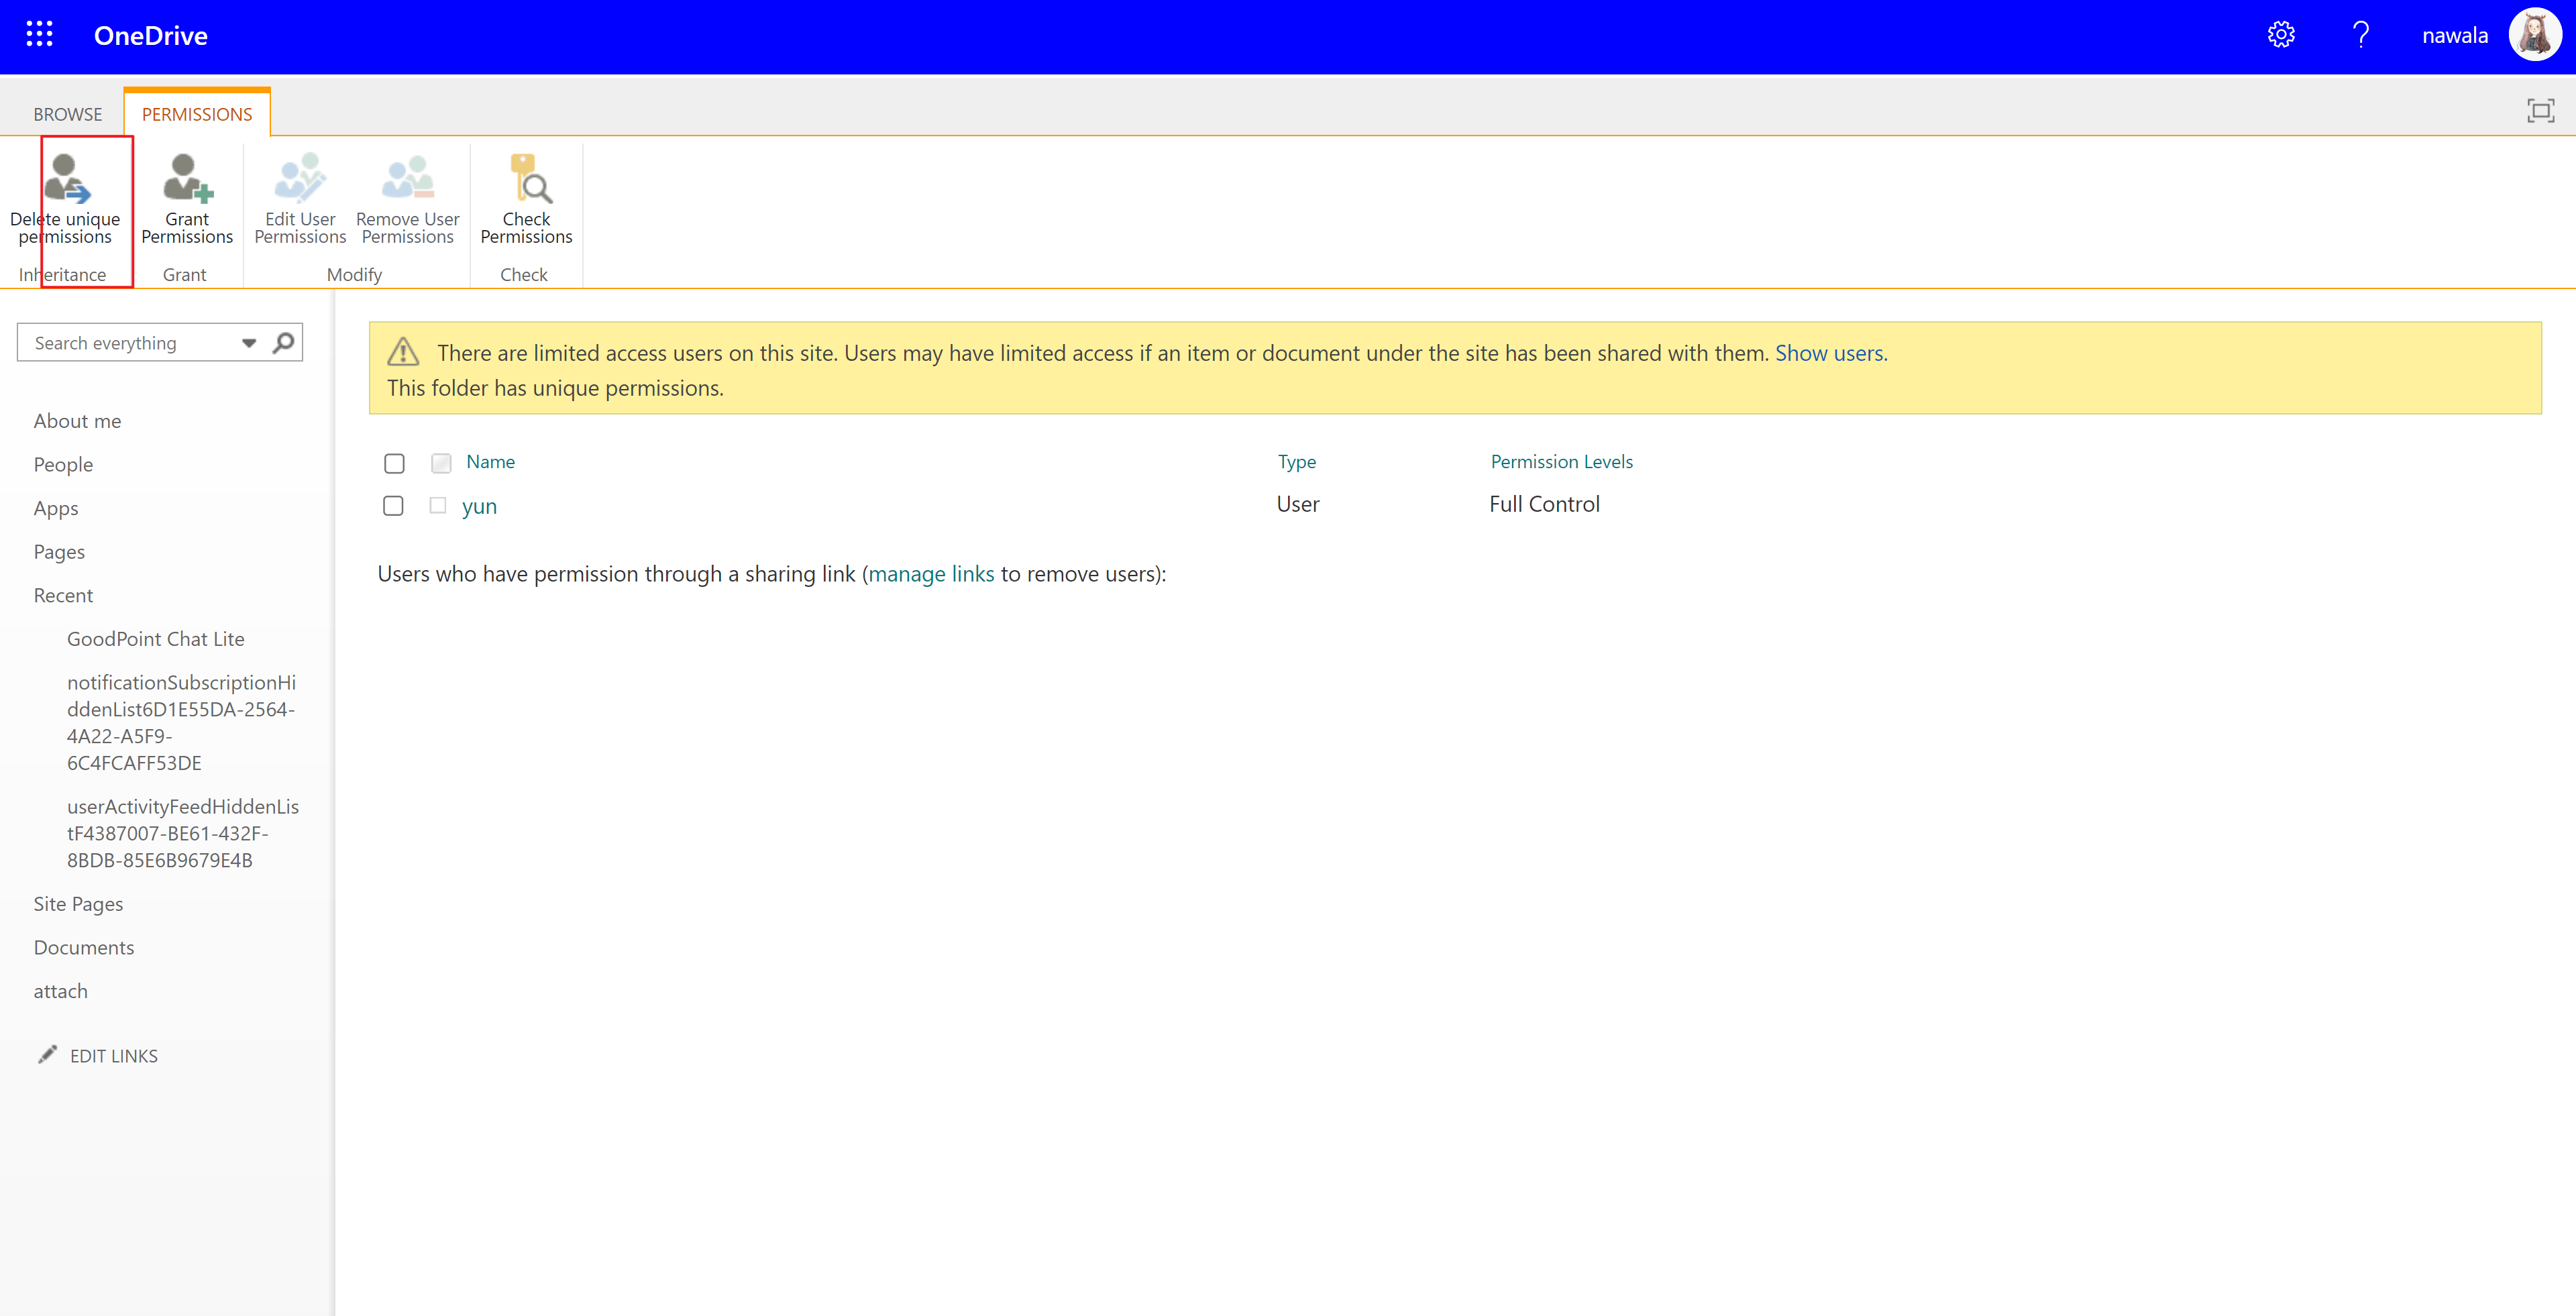Sort by Permission Levels column header
Image resolution: width=2576 pixels, height=1316 pixels.
(1561, 462)
